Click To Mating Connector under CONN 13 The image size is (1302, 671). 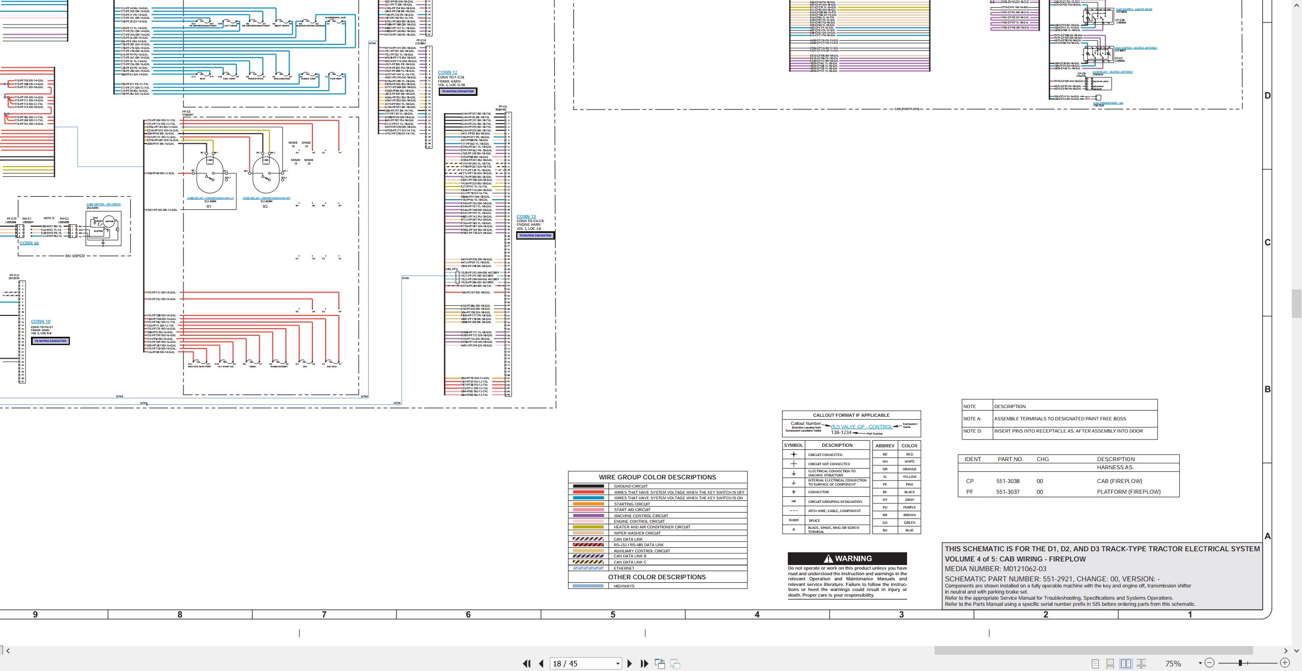pos(536,235)
